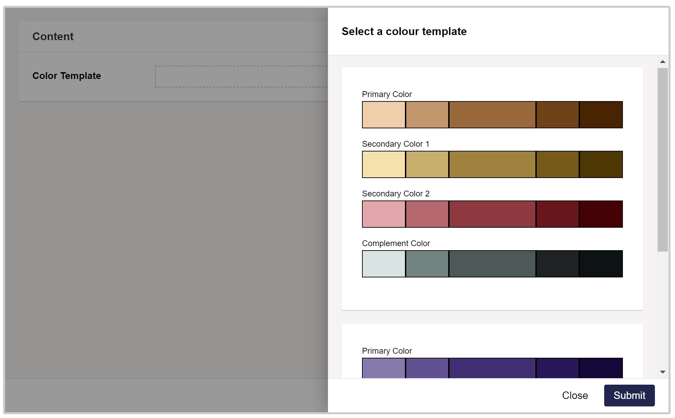This screenshot has height=418, width=675.
Task: Select the dark brown Primary Color swatch in first template
Action: (558, 115)
